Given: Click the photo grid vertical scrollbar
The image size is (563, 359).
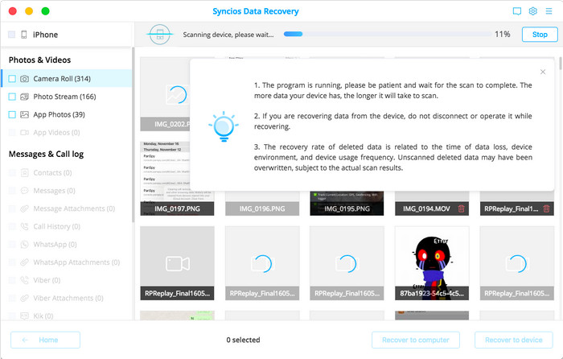Looking at the screenshot, I should tap(561, 64).
